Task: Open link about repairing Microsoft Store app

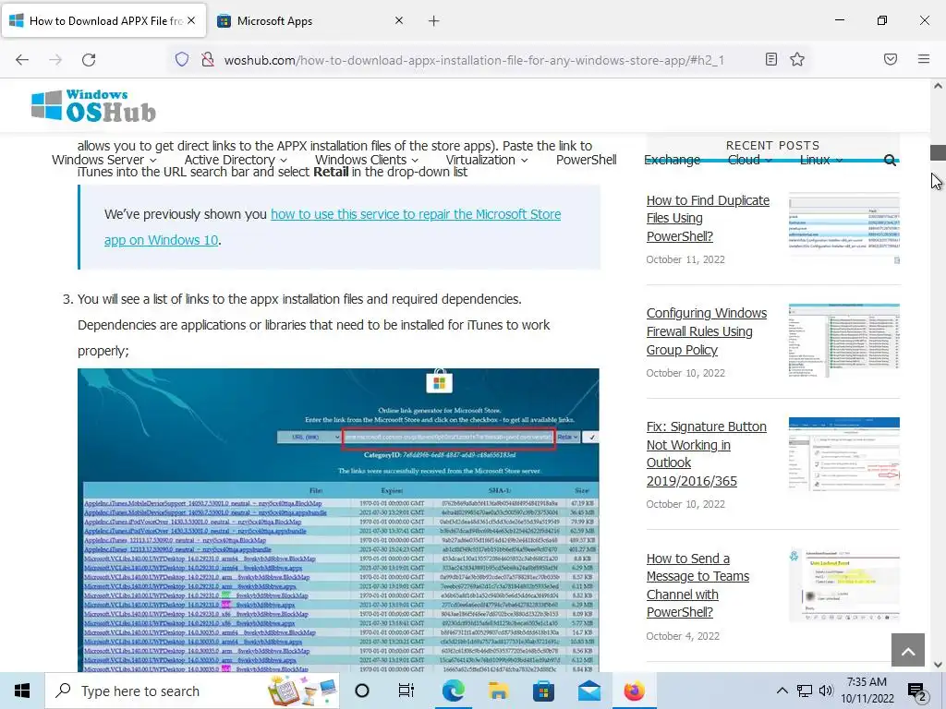Action: [x=333, y=227]
